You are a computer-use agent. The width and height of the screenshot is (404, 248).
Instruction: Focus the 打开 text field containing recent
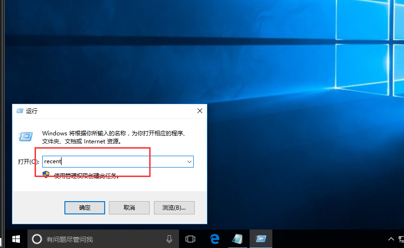tap(118, 161)
